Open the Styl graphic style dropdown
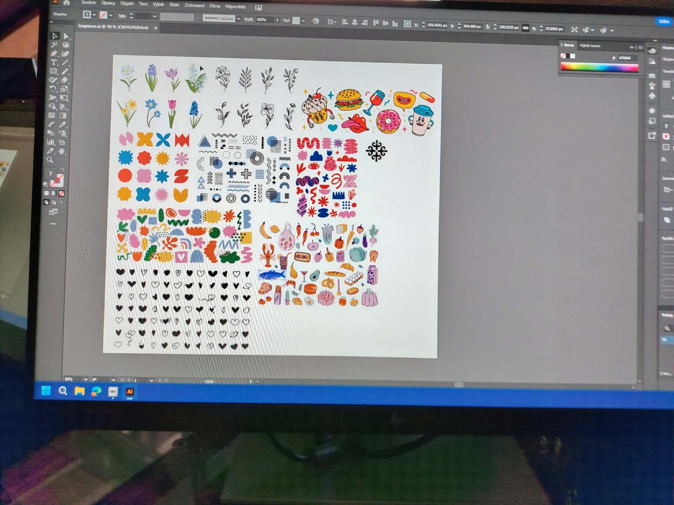Screen dimensions: 674x505 (x=303, y=21)
